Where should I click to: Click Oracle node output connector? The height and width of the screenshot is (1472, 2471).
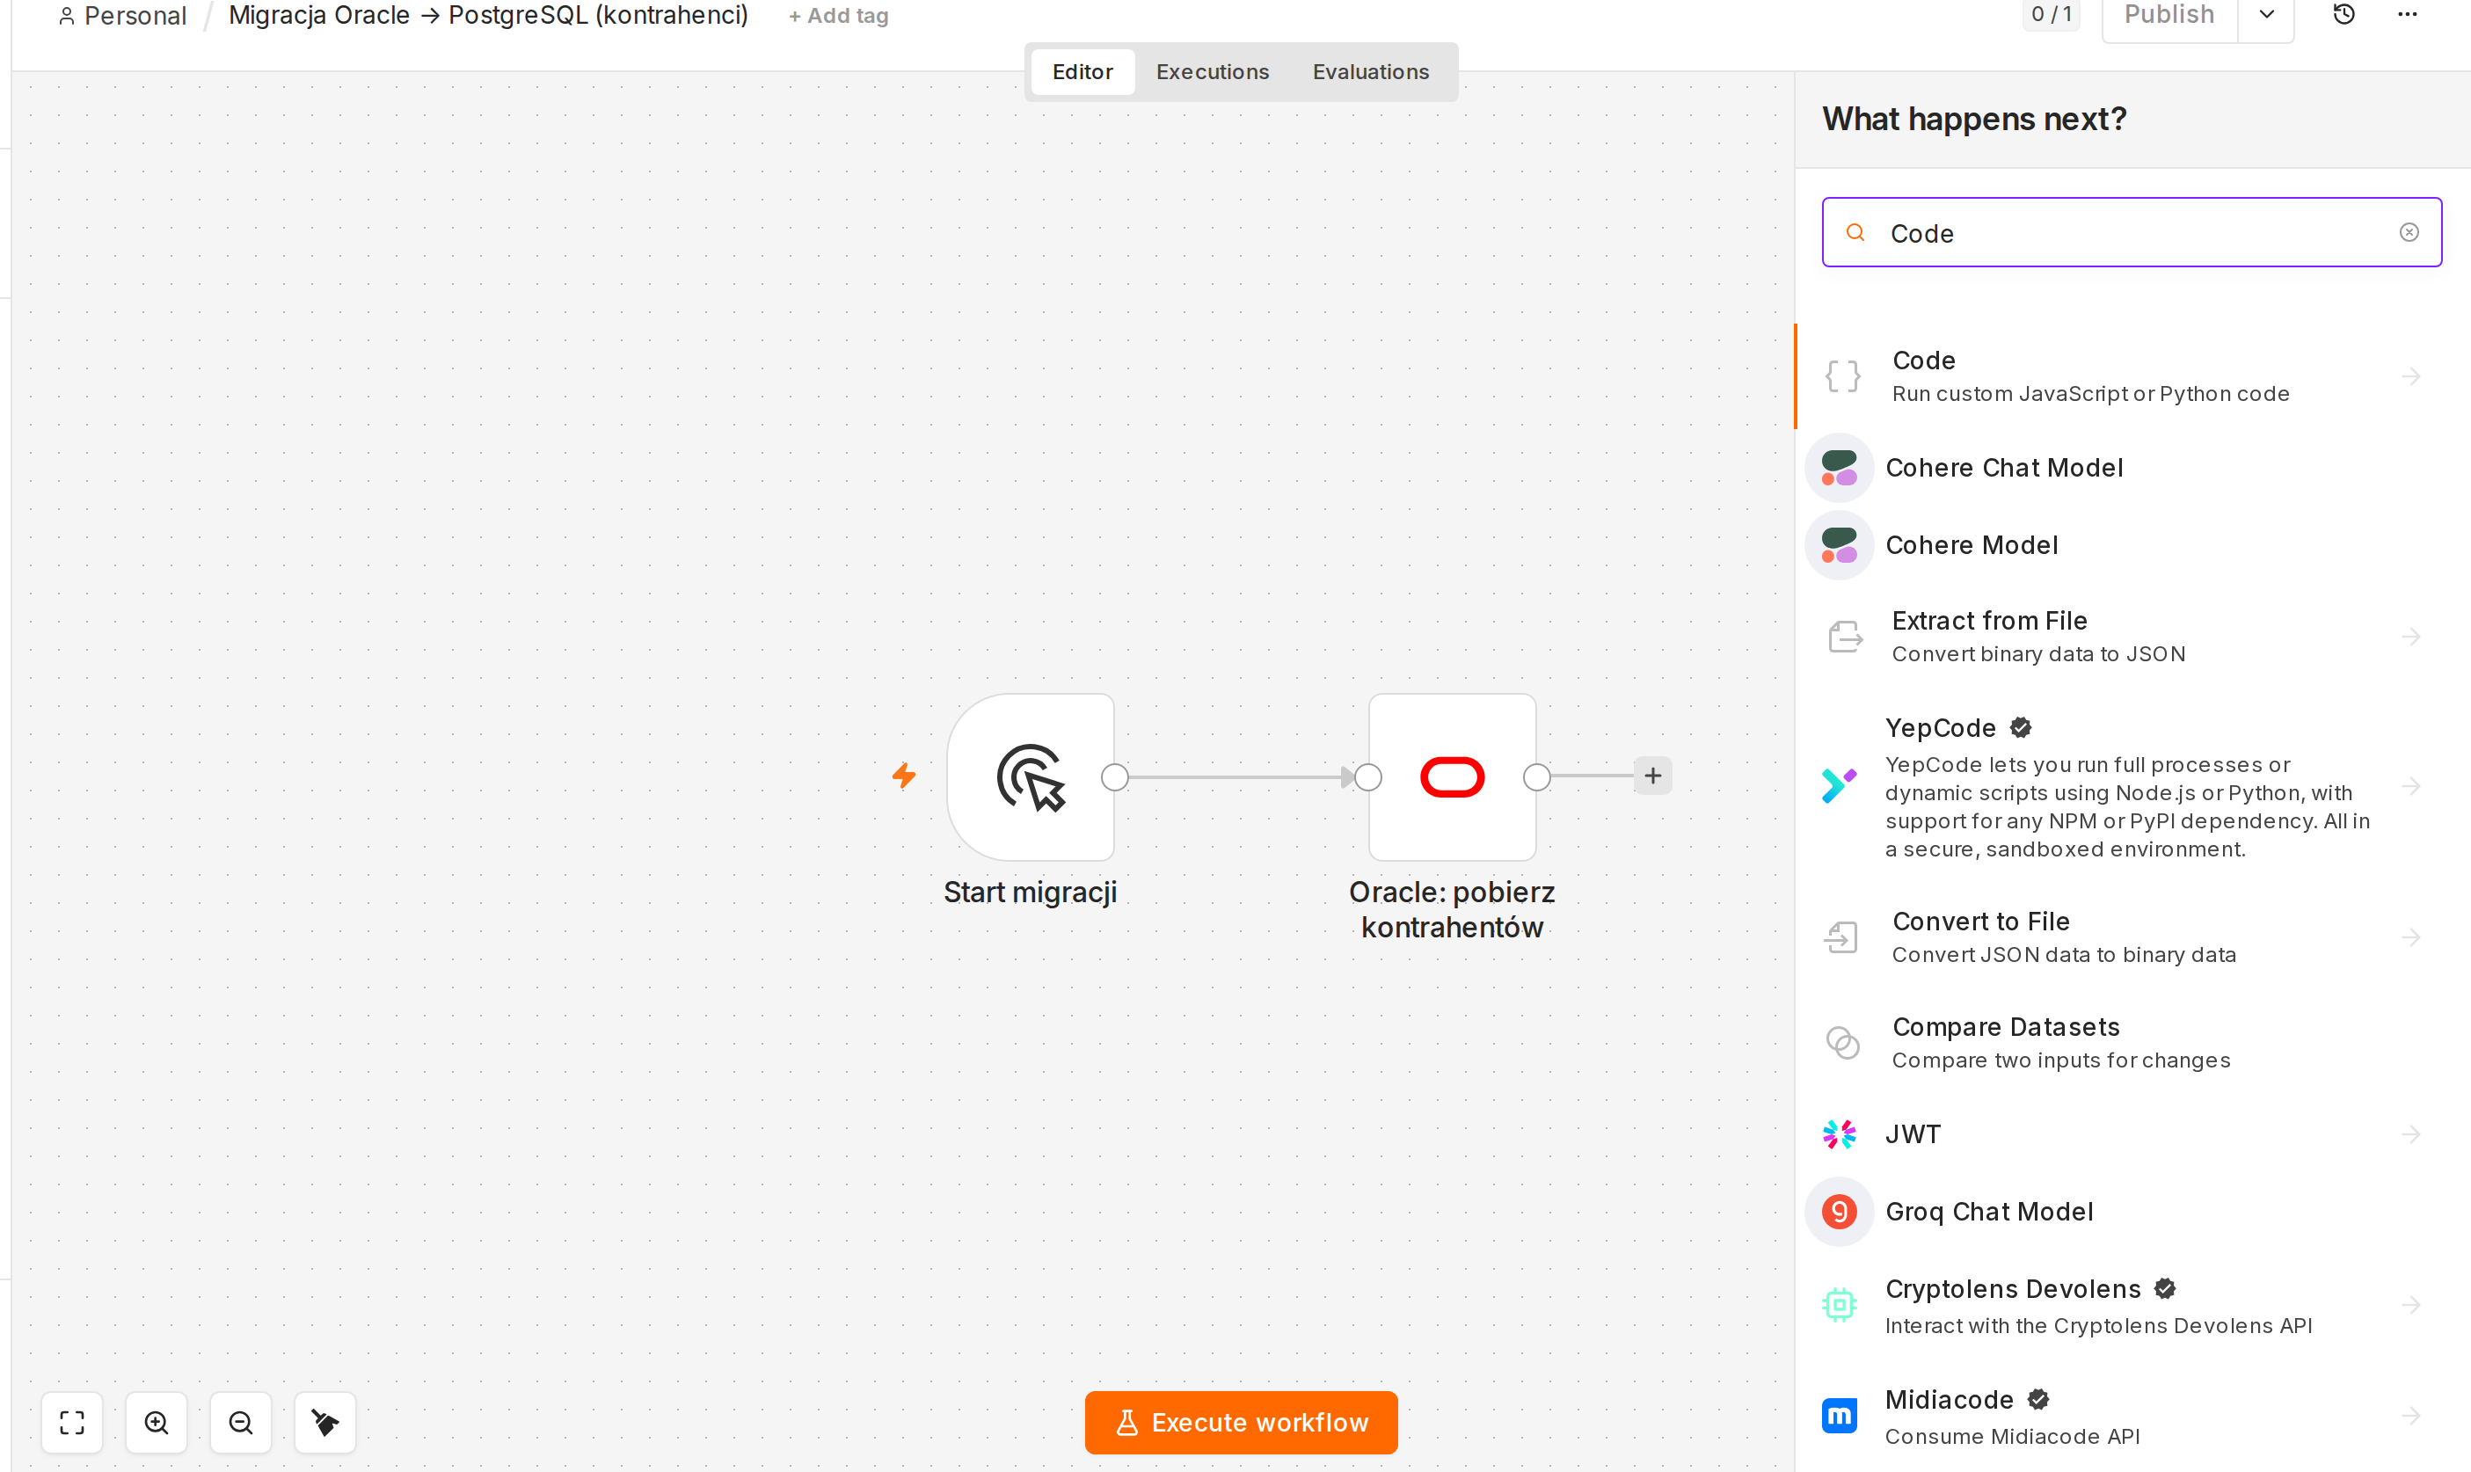point(1536,776)
